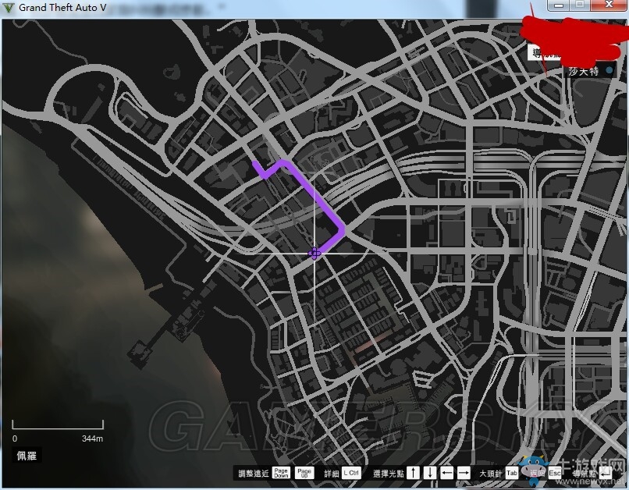Click the down arrow cursor key
The height and width of the screenshot is (490, 629).
point(430,473)
